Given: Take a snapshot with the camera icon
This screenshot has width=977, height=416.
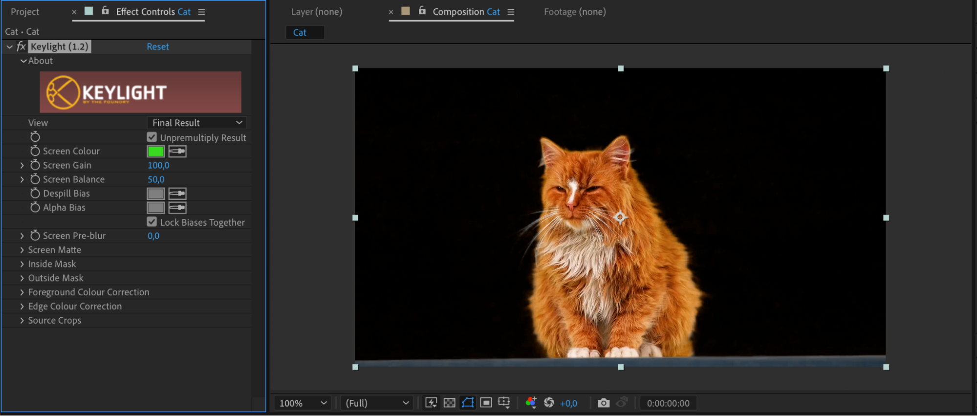Looking at the screenshot, I should 604,403.
